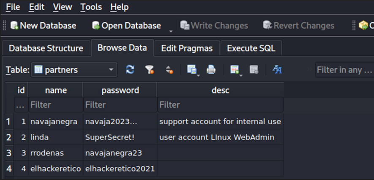Image resolution: width=374 pixels, height=180 pixels.
Task: Click the clear sorting icon
Action: pyautogui.click(x=169, y=70)
